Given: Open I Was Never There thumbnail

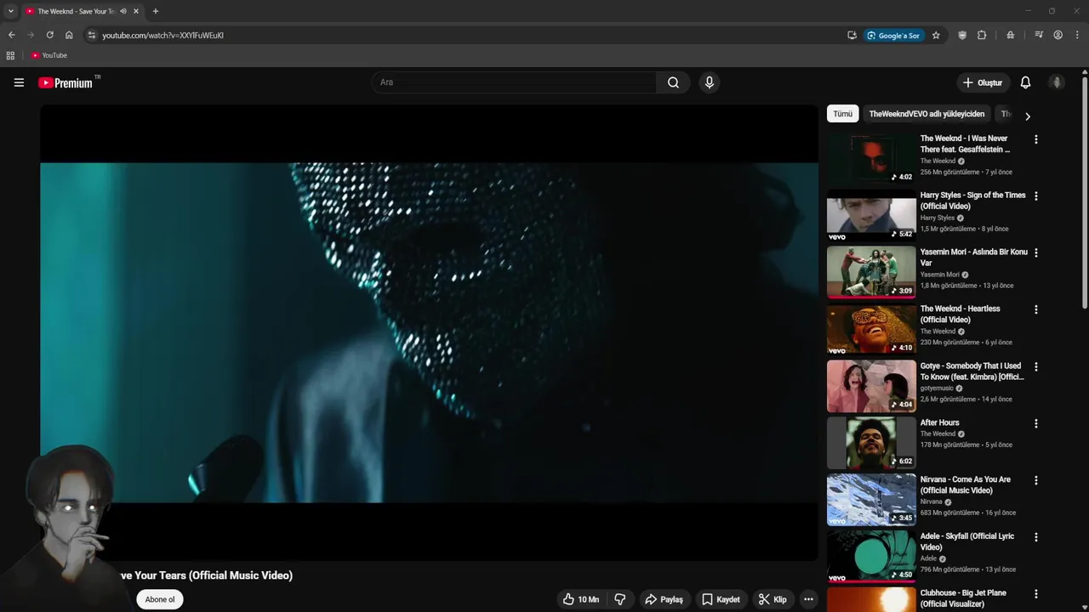Looking at the screenshot, I should point(871,157).
